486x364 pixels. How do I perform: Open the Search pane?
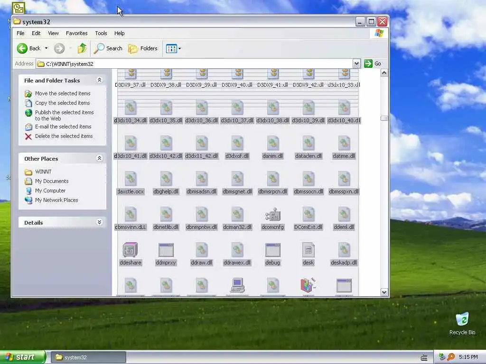click(x=108, y=48)
